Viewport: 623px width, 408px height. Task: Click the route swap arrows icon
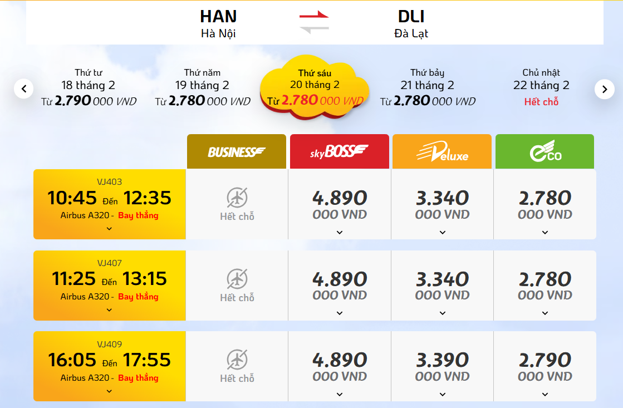(x=314, y=23)
